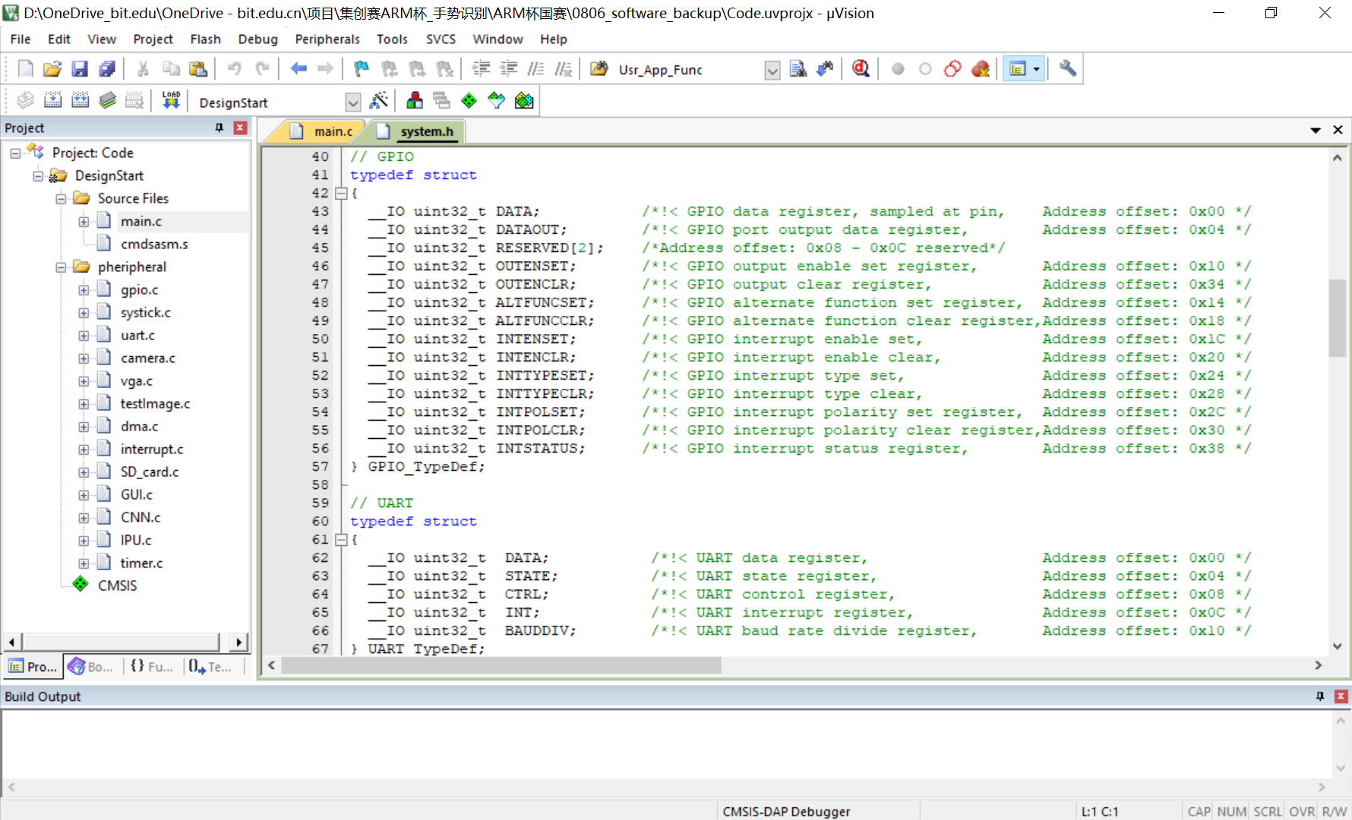
Task: Switch to the Templates panel tab
Action: [211, 667]
